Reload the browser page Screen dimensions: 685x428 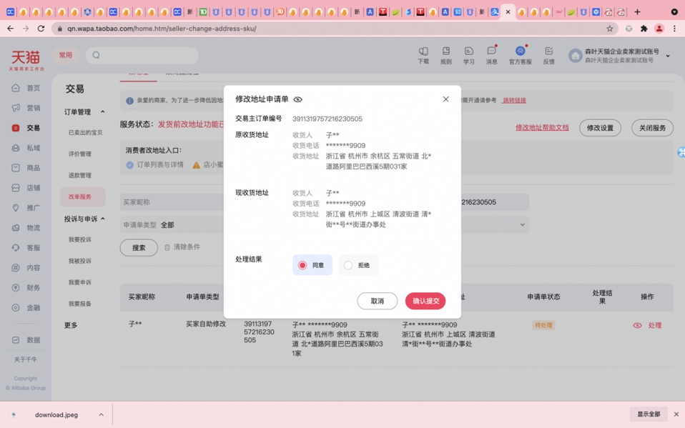pos(41,29)
